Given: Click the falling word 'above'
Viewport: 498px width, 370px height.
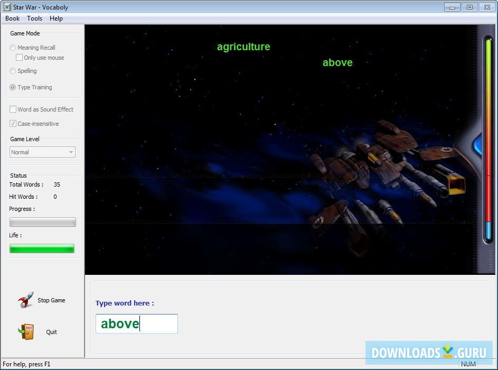Looking at the screenshot, I should pyautogui.click(x=337, y=62).
